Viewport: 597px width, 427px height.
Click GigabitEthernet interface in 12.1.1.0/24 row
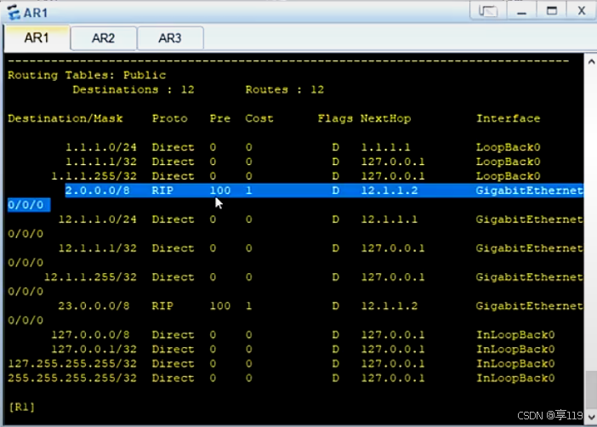(529, 219)
